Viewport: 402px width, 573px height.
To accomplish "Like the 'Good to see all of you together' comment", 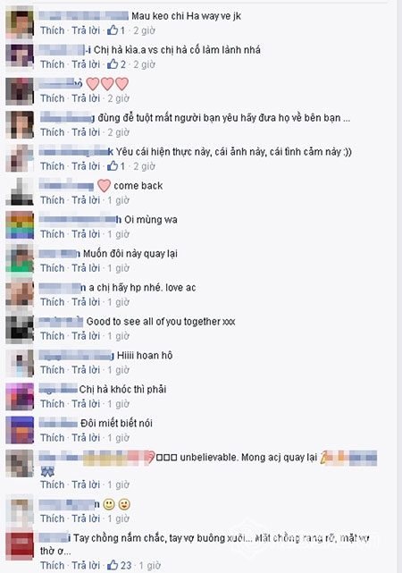I will coord(53,336).
